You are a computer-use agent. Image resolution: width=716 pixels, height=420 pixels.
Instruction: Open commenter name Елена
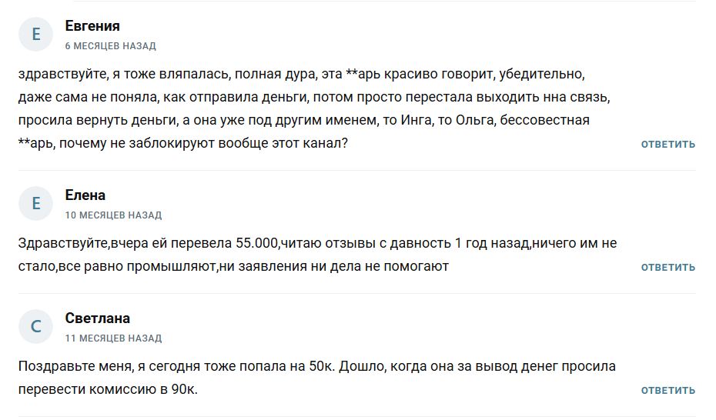point(85,195)
